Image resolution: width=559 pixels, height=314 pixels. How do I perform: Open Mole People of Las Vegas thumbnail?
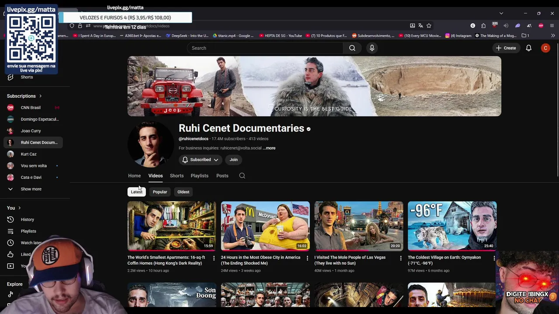click(359, 226)
